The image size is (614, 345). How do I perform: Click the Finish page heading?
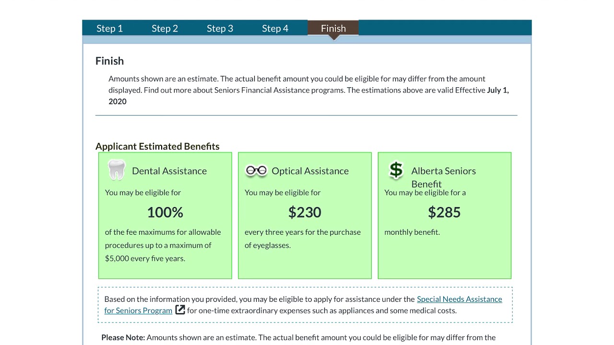tap(109, 61)
